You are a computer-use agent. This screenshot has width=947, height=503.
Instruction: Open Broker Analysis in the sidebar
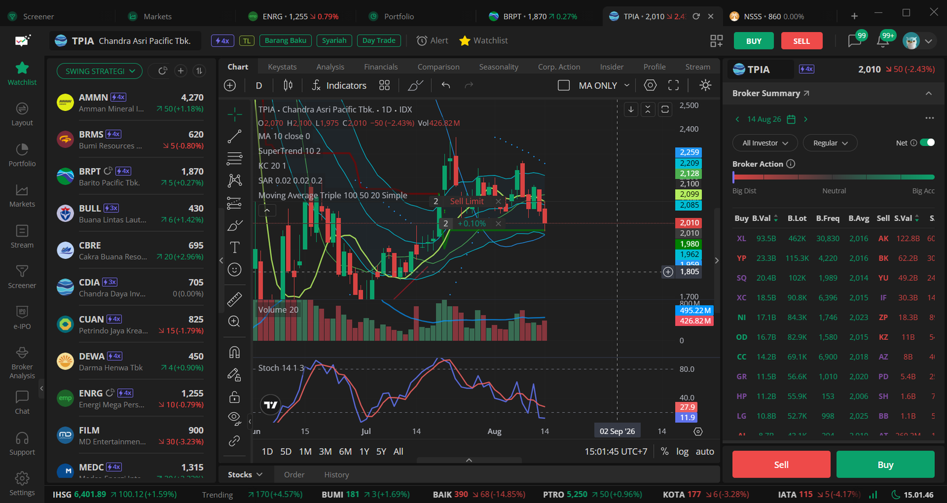(22, 363)
